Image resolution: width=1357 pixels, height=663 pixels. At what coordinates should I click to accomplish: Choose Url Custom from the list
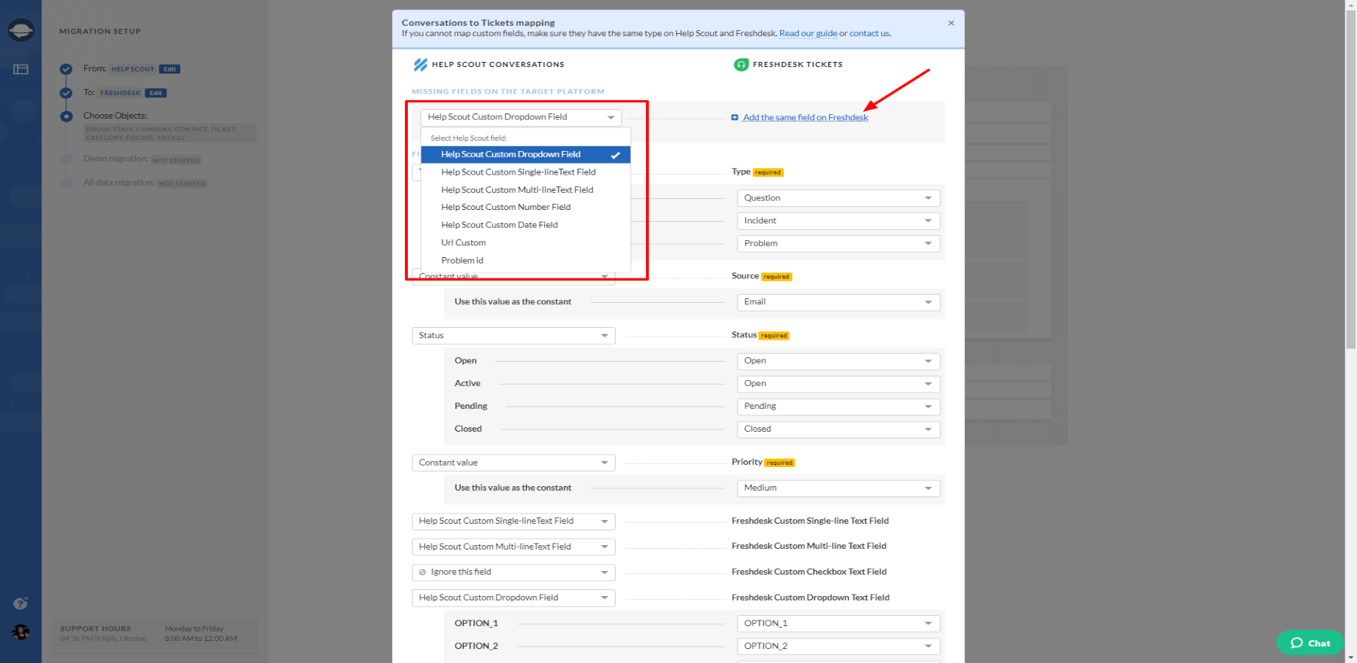525,243
